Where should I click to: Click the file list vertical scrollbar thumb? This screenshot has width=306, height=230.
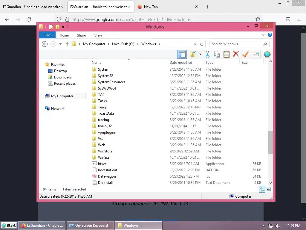(270, 142)
